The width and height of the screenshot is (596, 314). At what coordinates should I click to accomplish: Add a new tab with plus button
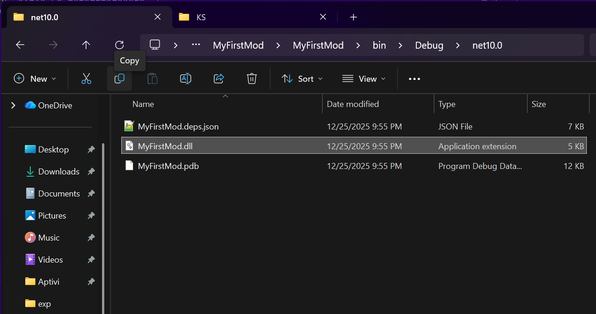coord(353,17)
